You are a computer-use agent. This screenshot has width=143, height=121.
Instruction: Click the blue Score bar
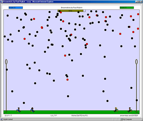click(16, 8)
